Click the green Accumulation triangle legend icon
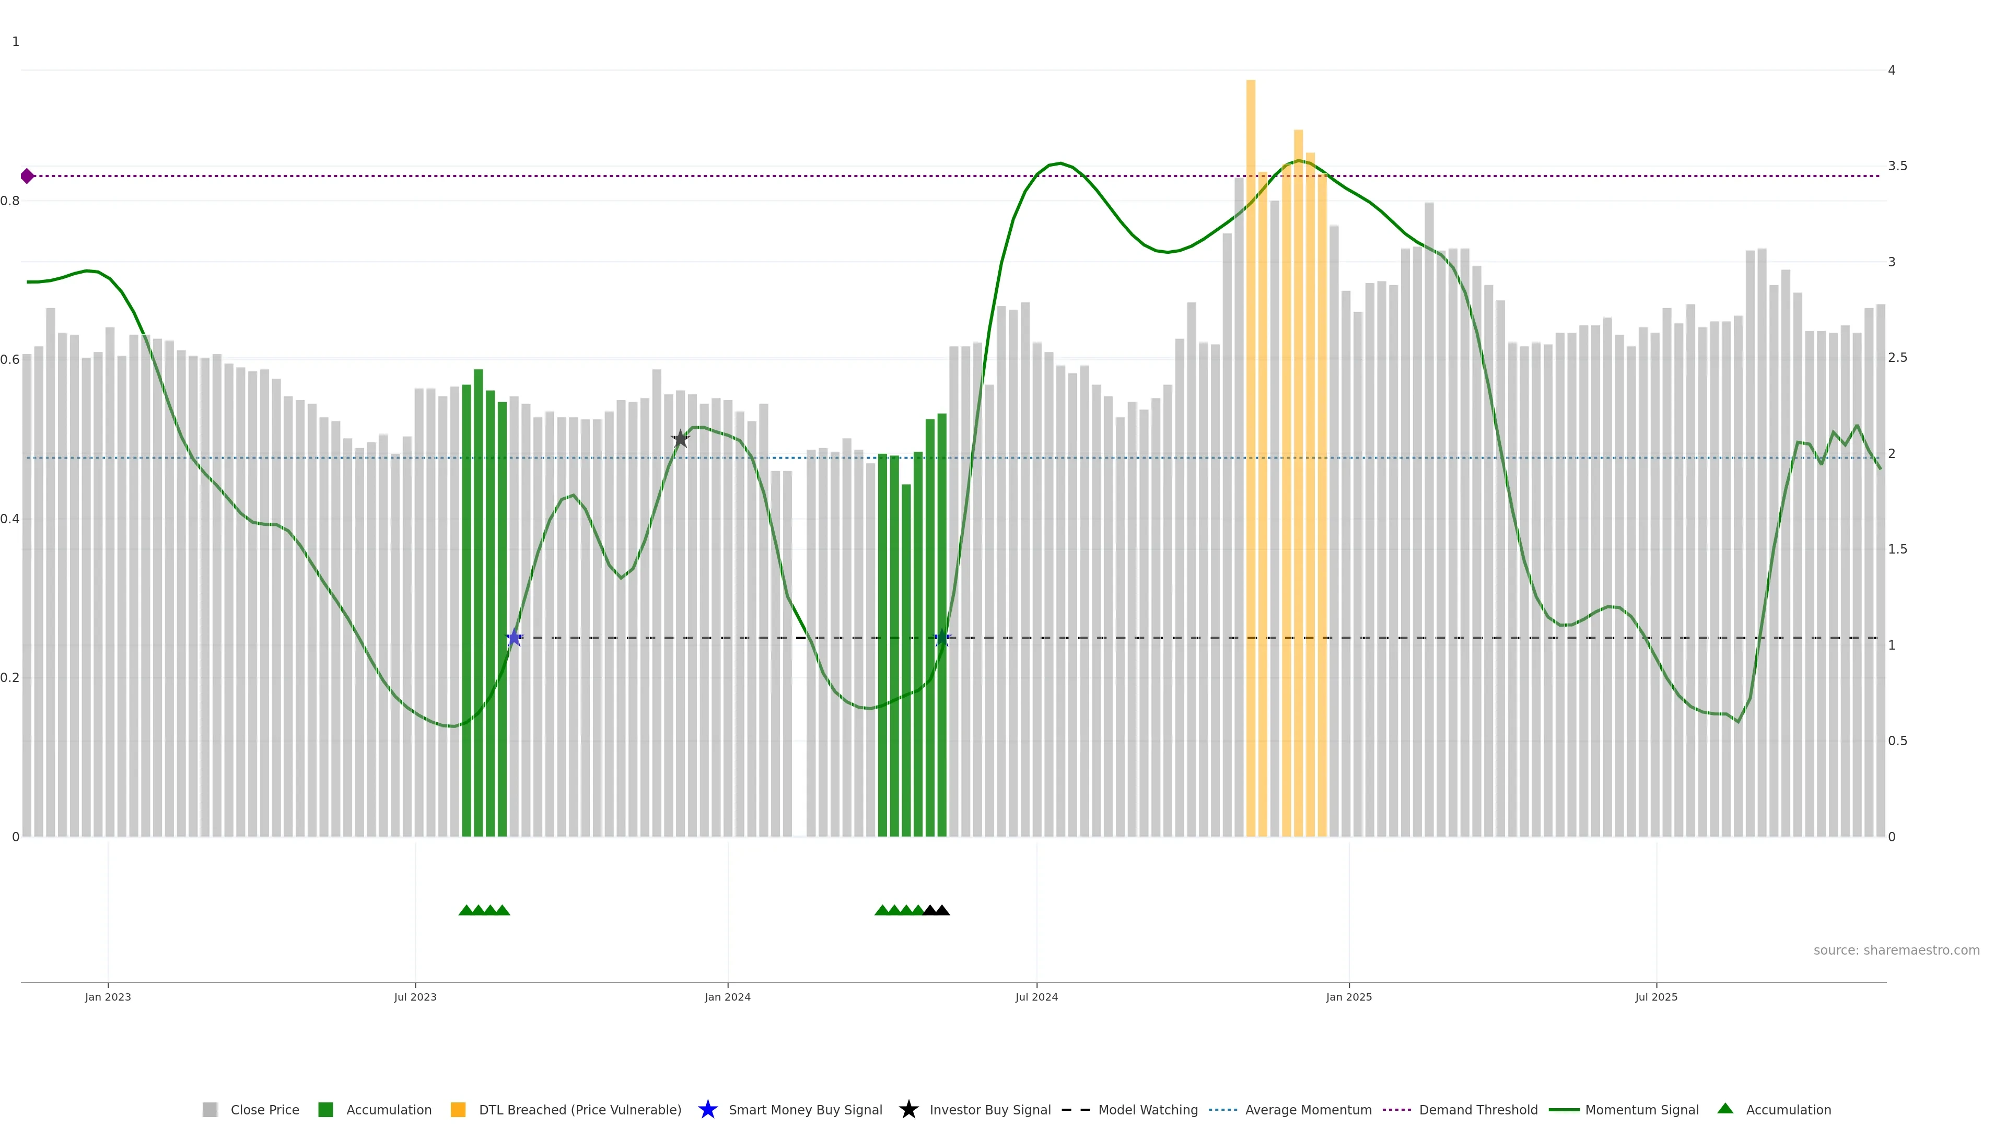Image resolution: width=2006 pixels, height=1128 pixels. click(x=1725, y=1109)
